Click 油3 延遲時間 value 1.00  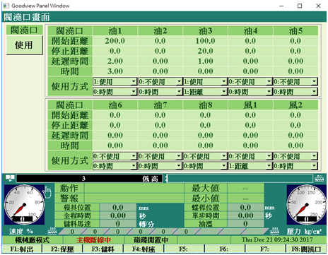click(205, 61)
